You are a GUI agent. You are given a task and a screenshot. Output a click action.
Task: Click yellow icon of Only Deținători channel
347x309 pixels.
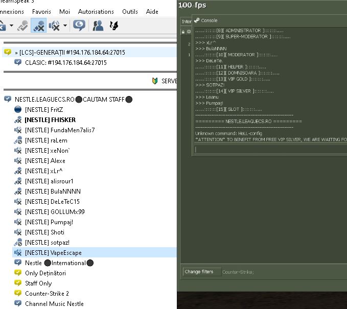(18, 273)
